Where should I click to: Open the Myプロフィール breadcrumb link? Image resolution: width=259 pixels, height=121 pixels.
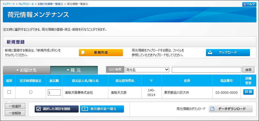tap(26, 4)
